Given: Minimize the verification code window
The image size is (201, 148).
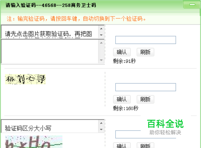Looking at the screenshot, I should click(192, 5).
